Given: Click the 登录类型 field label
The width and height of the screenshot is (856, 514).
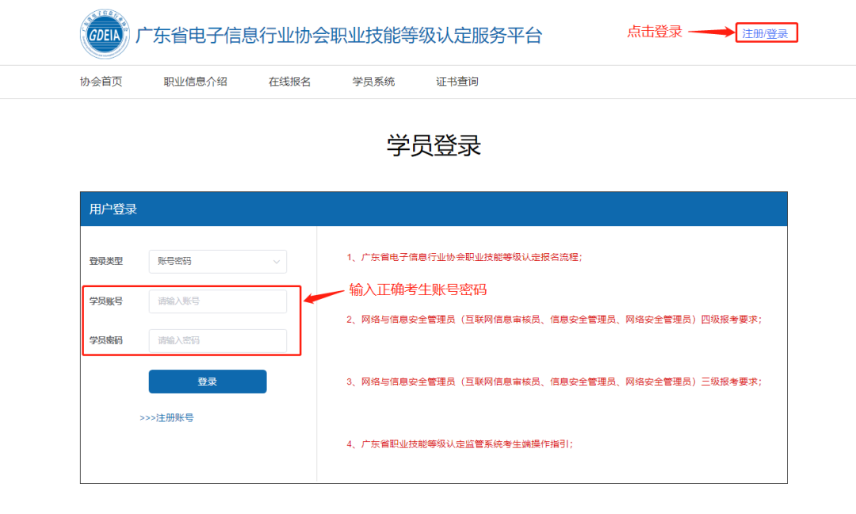Looking at the screenshot, I should pos(106,262).
